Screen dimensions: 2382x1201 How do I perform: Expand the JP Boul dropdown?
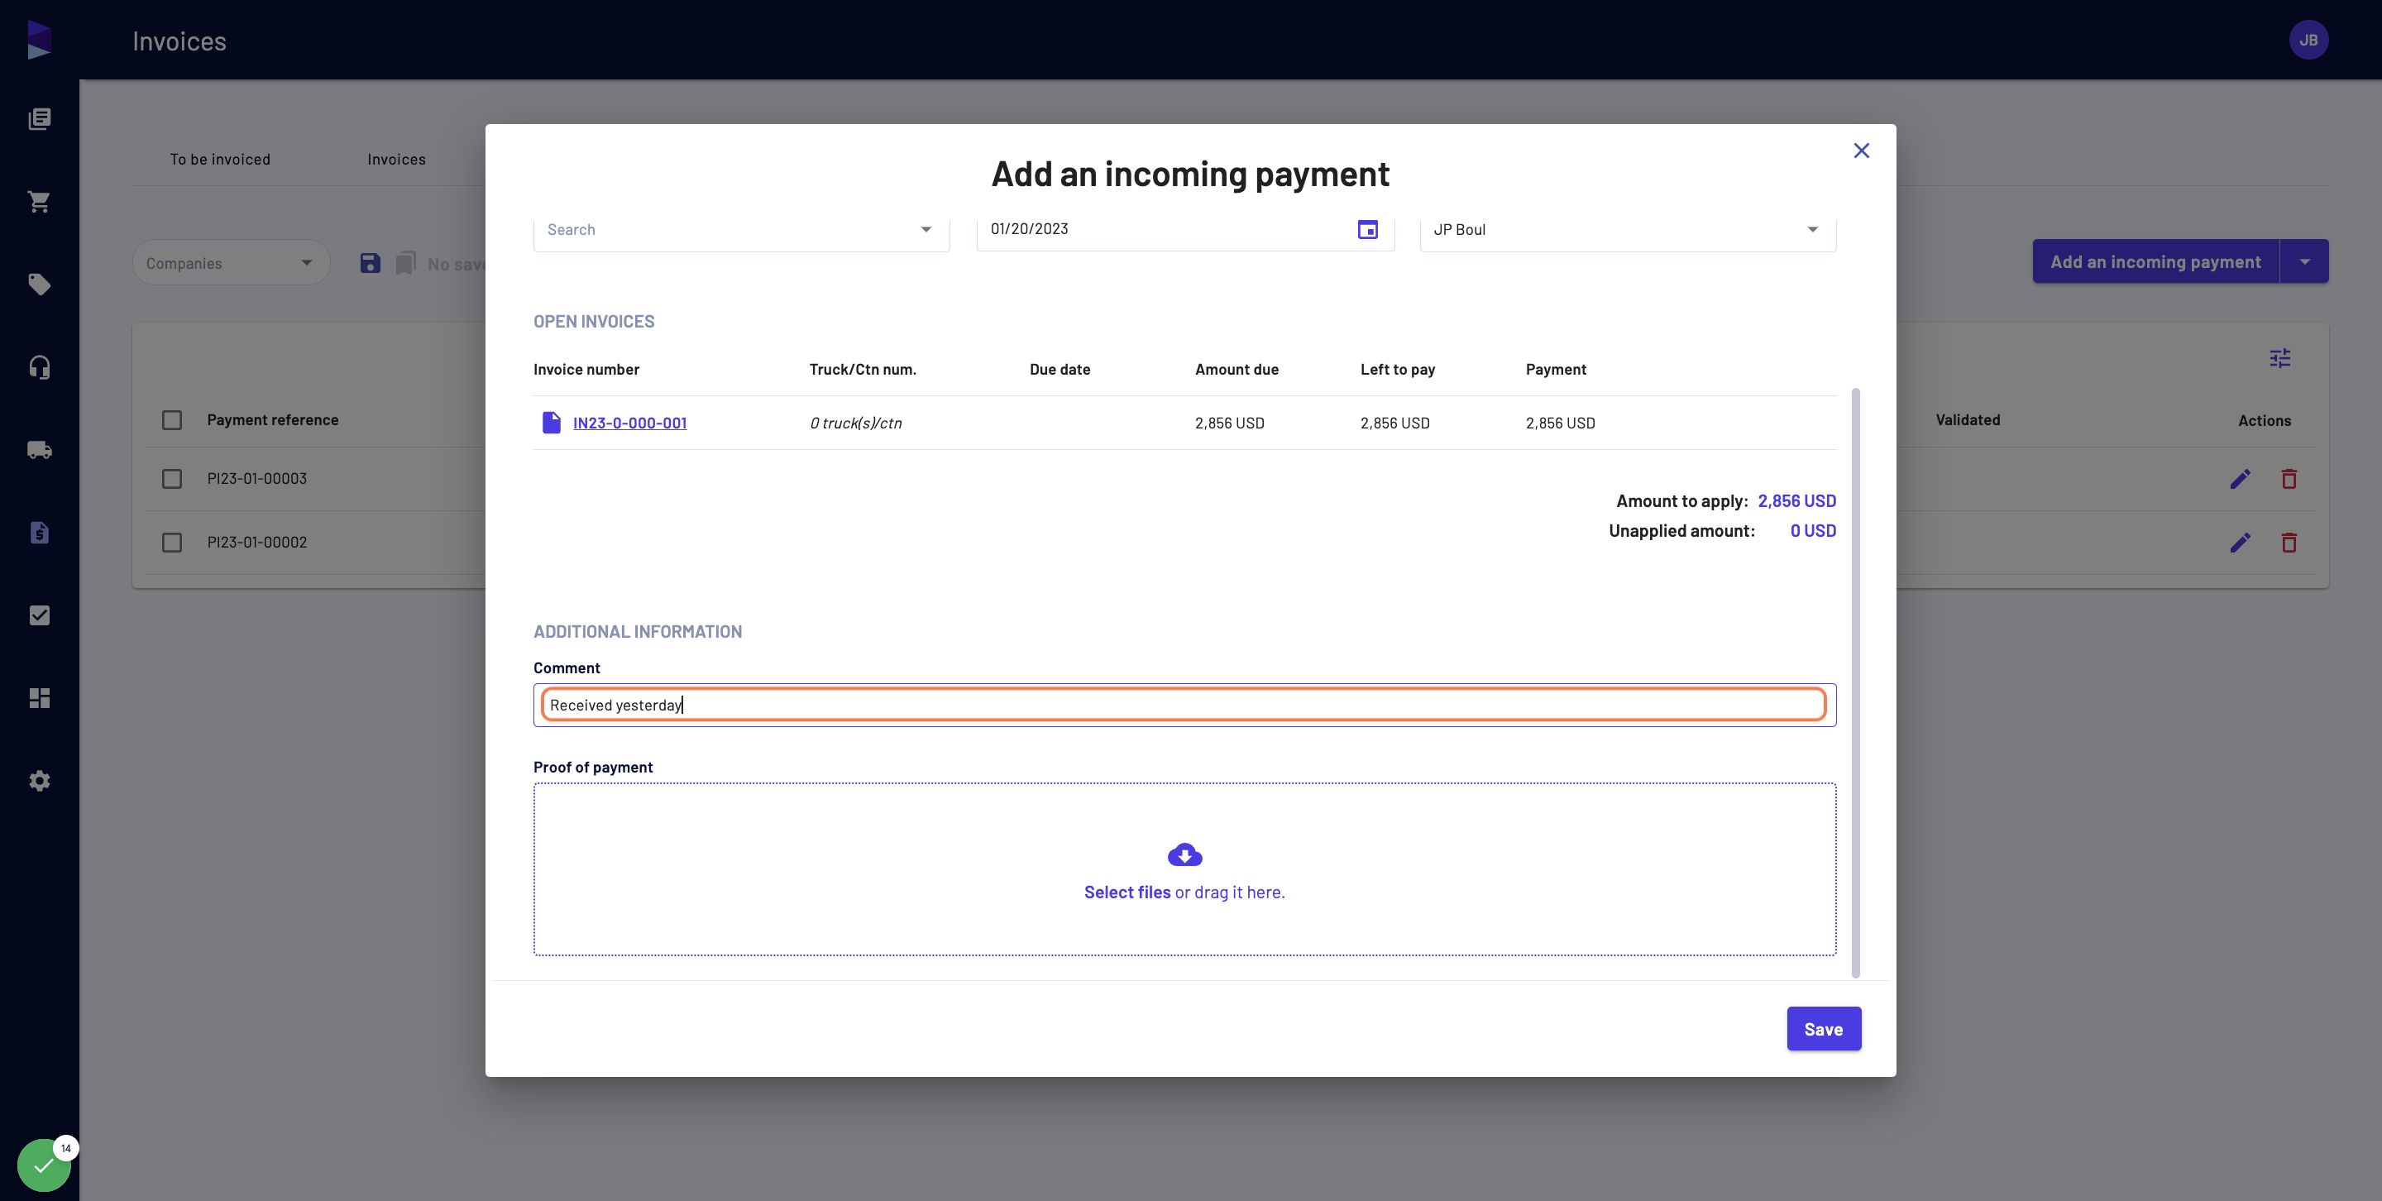[1812, 229]
